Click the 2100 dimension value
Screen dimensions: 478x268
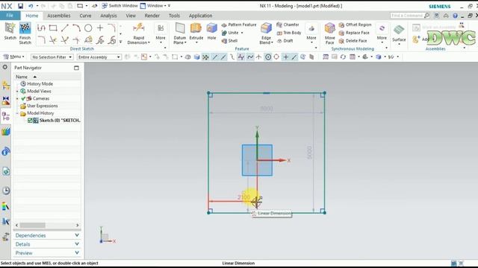(243, 197)
